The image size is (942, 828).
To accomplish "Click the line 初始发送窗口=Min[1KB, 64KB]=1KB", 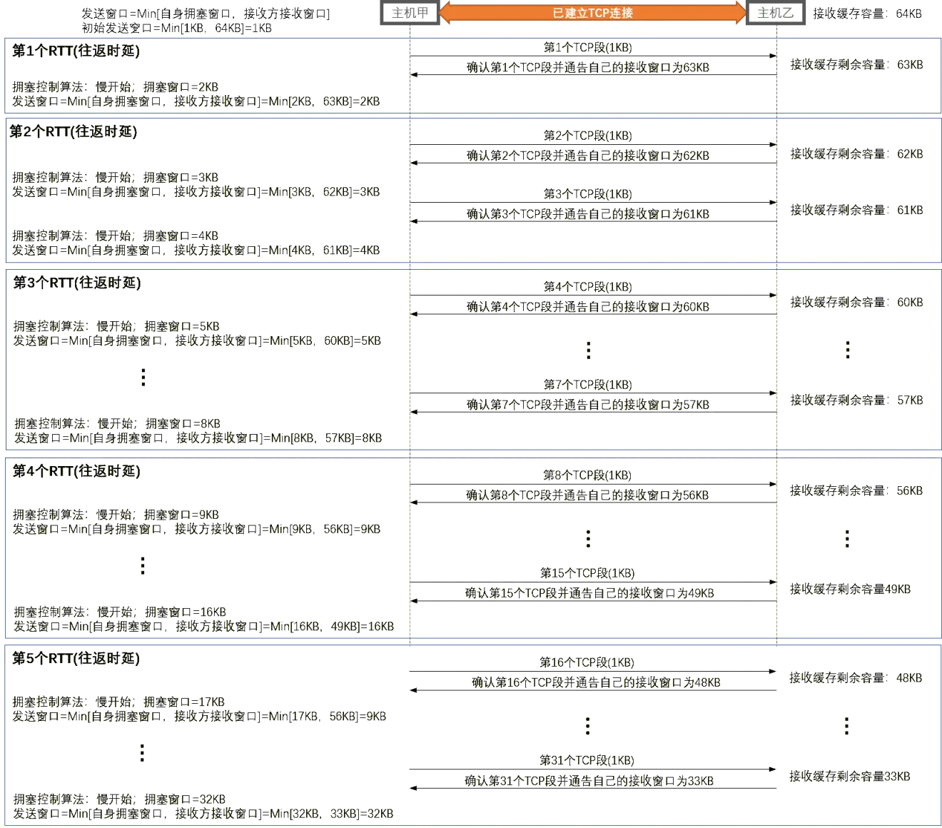I will click(x=176, y=29).
